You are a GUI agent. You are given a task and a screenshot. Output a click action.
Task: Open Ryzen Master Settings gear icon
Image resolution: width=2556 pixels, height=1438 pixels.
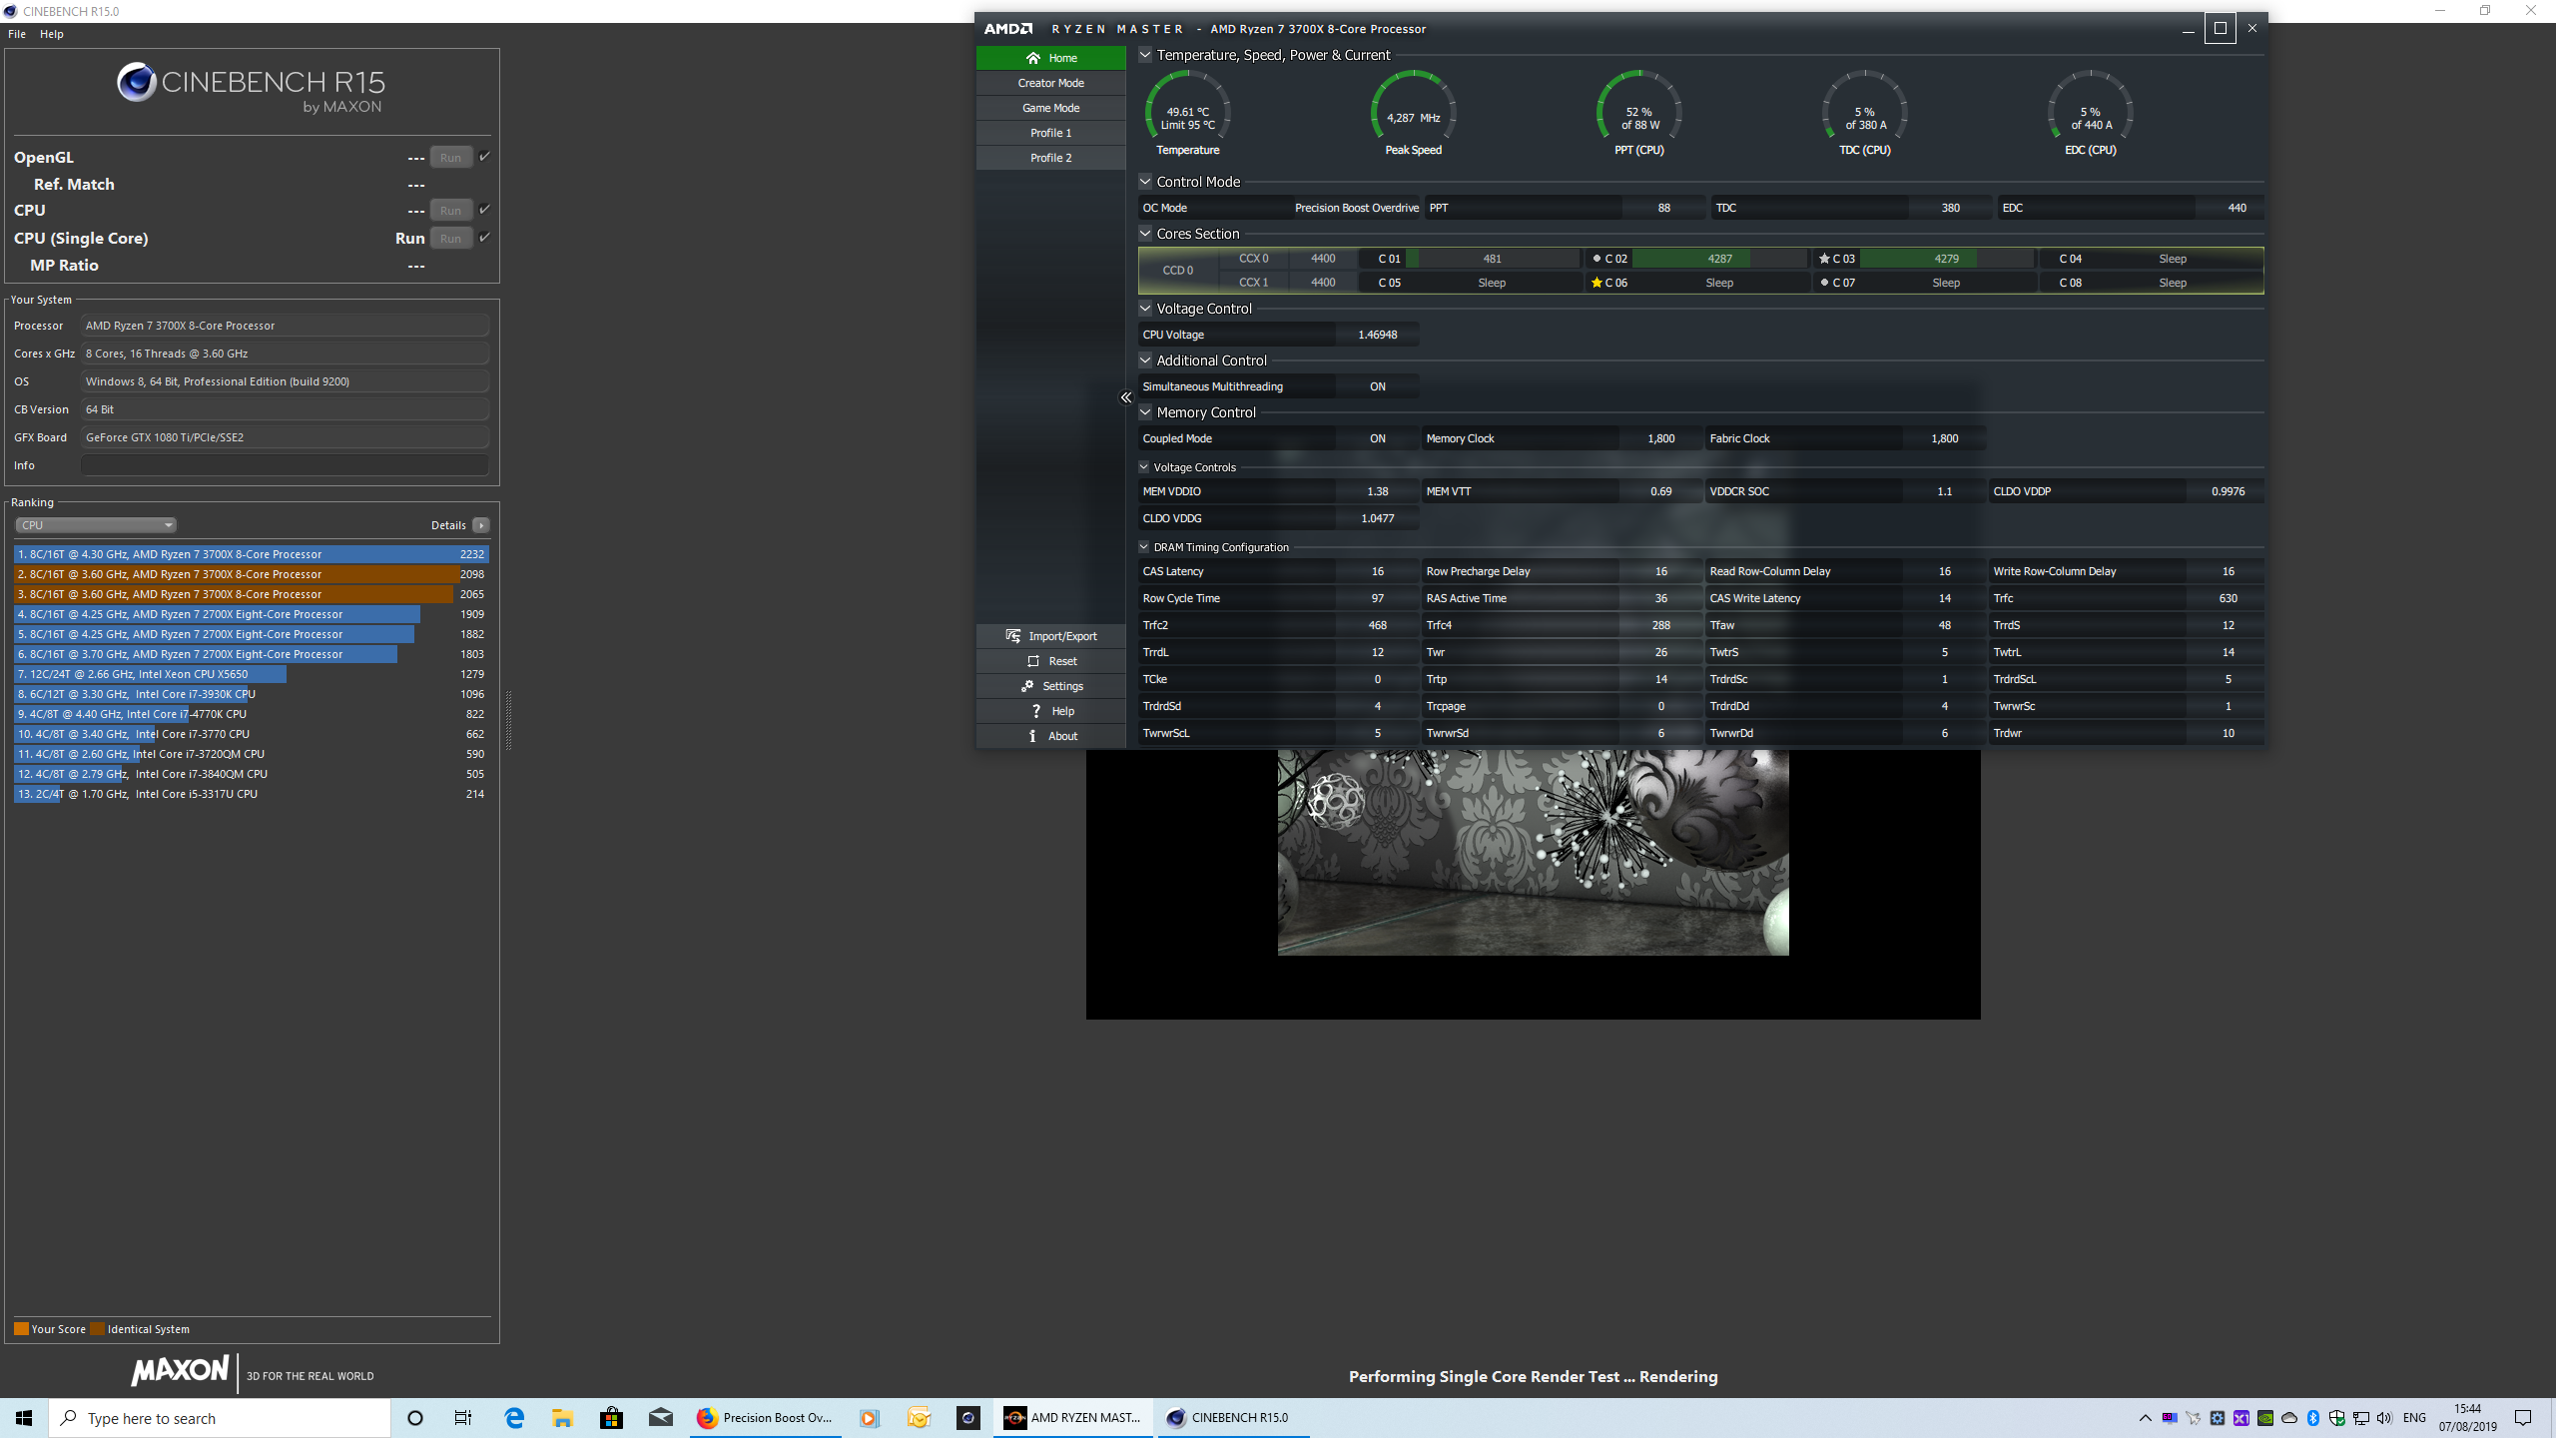click(1027, 686)
